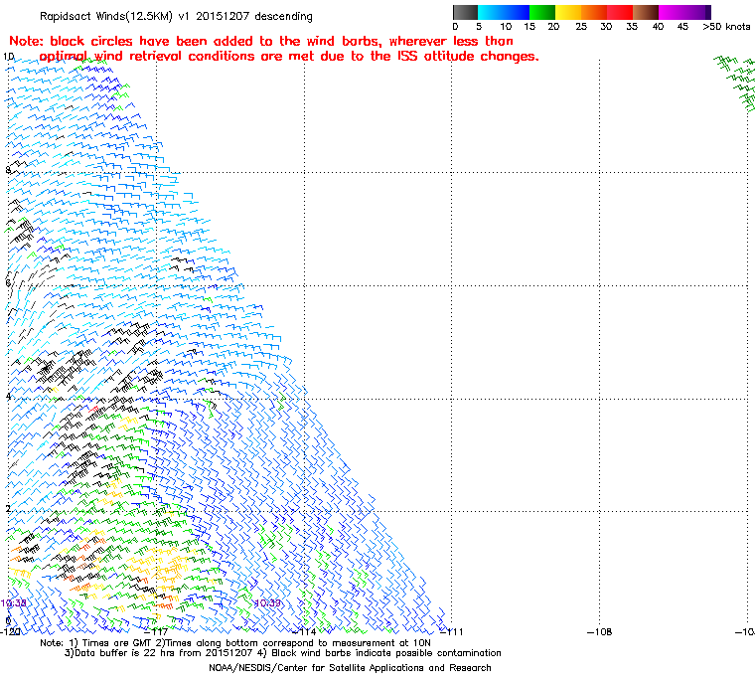Screen dimensions: 755x684
Task: Click the purple "10:39" swath time label
Action: [267, 603]
